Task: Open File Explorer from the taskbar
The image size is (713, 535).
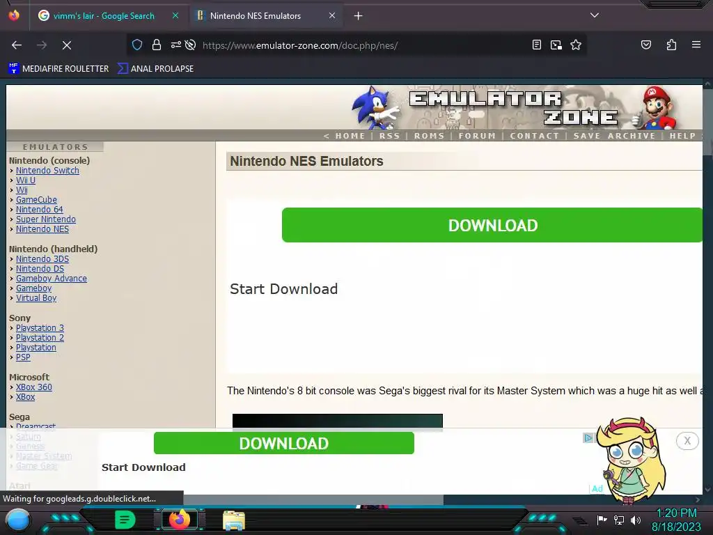Action: point(234,520)
